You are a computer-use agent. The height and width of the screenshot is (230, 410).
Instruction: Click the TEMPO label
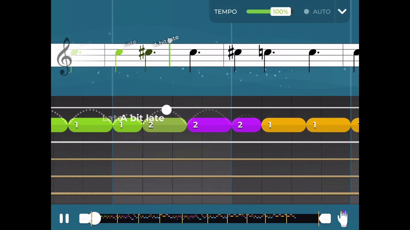225,11
